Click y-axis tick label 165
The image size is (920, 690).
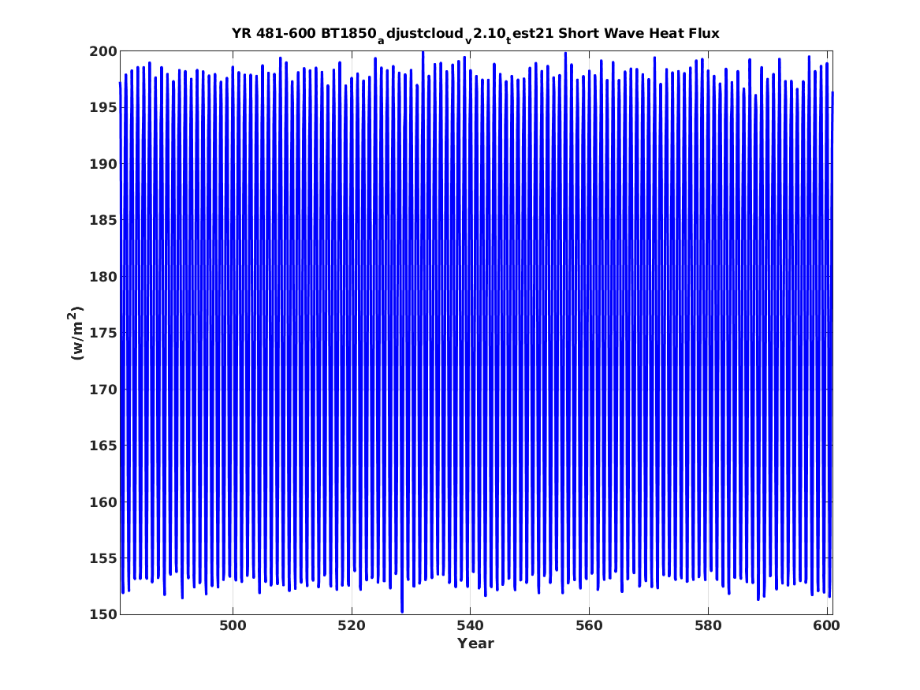103,446
